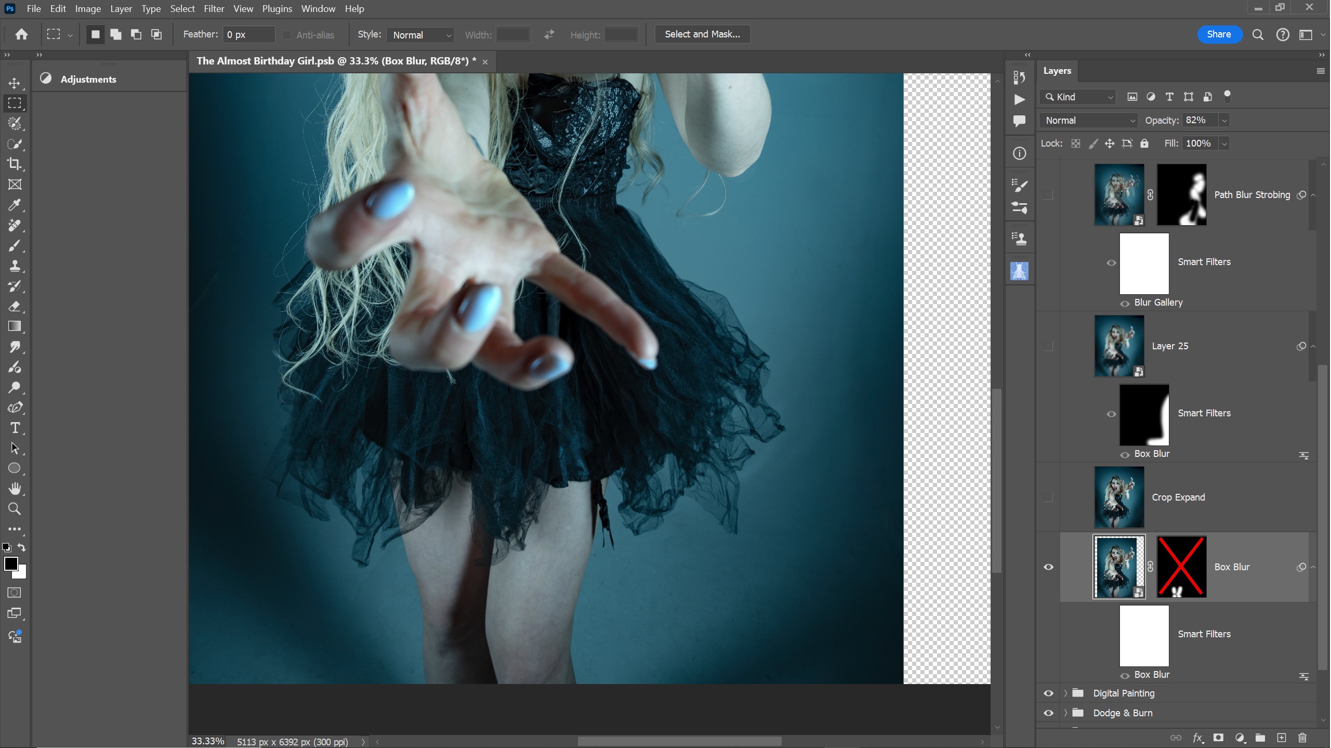Hide the Digital Painting group

point(1049,693)
